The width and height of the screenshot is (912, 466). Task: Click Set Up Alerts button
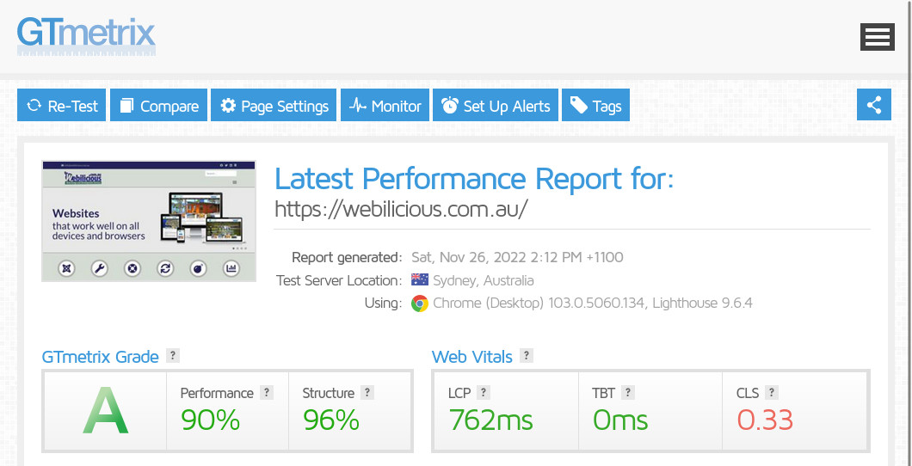pyautogui.click(x=496, y=105)
